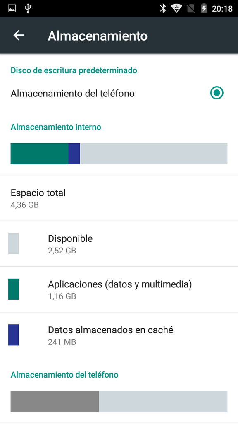Image resolution: width=238 pixels, height=424 pixels.
Task: Tap dark gray phone storage bar segment
Action: [55, 401]
